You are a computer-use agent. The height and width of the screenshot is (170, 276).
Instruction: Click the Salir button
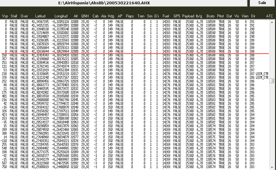pyautogui.click(x=262, y=2)
